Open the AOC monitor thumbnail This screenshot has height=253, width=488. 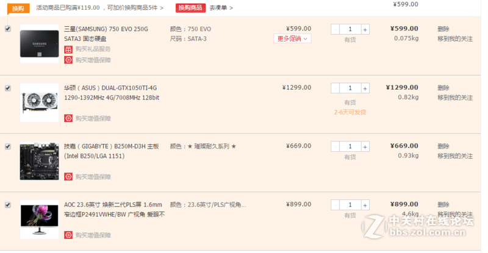[40, 219]
